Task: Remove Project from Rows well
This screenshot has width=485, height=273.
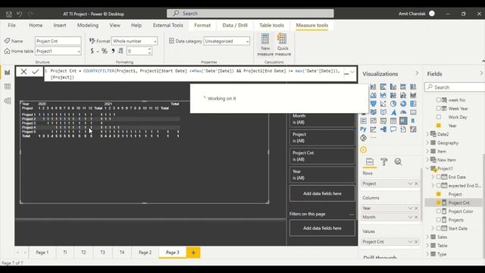Action: click(x=416, y=184)
